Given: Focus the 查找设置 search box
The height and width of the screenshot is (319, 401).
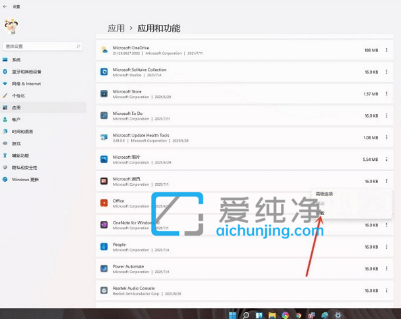Looking at the screenshot, I should tap(43, 47).
